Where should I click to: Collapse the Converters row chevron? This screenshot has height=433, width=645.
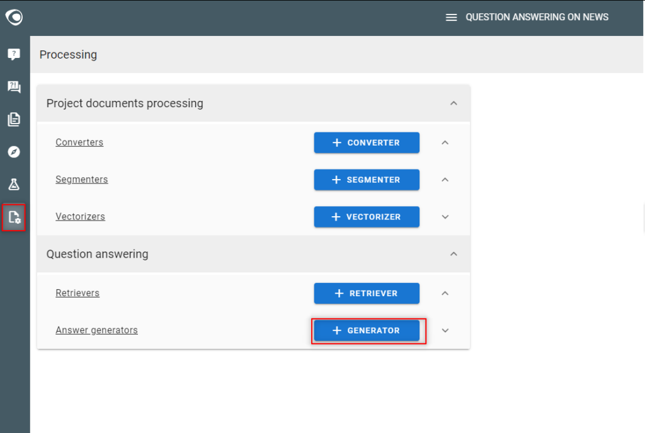click(x=445, y=142)
